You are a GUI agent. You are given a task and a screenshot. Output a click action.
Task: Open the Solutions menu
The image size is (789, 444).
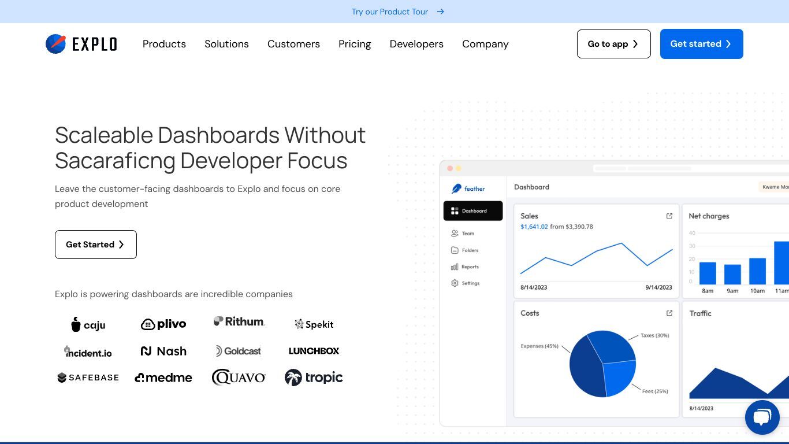pos(226,44)
